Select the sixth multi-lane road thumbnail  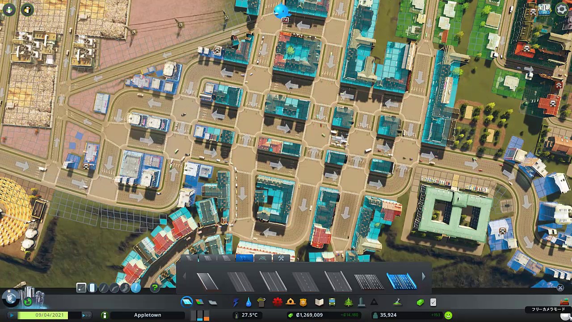369,282
